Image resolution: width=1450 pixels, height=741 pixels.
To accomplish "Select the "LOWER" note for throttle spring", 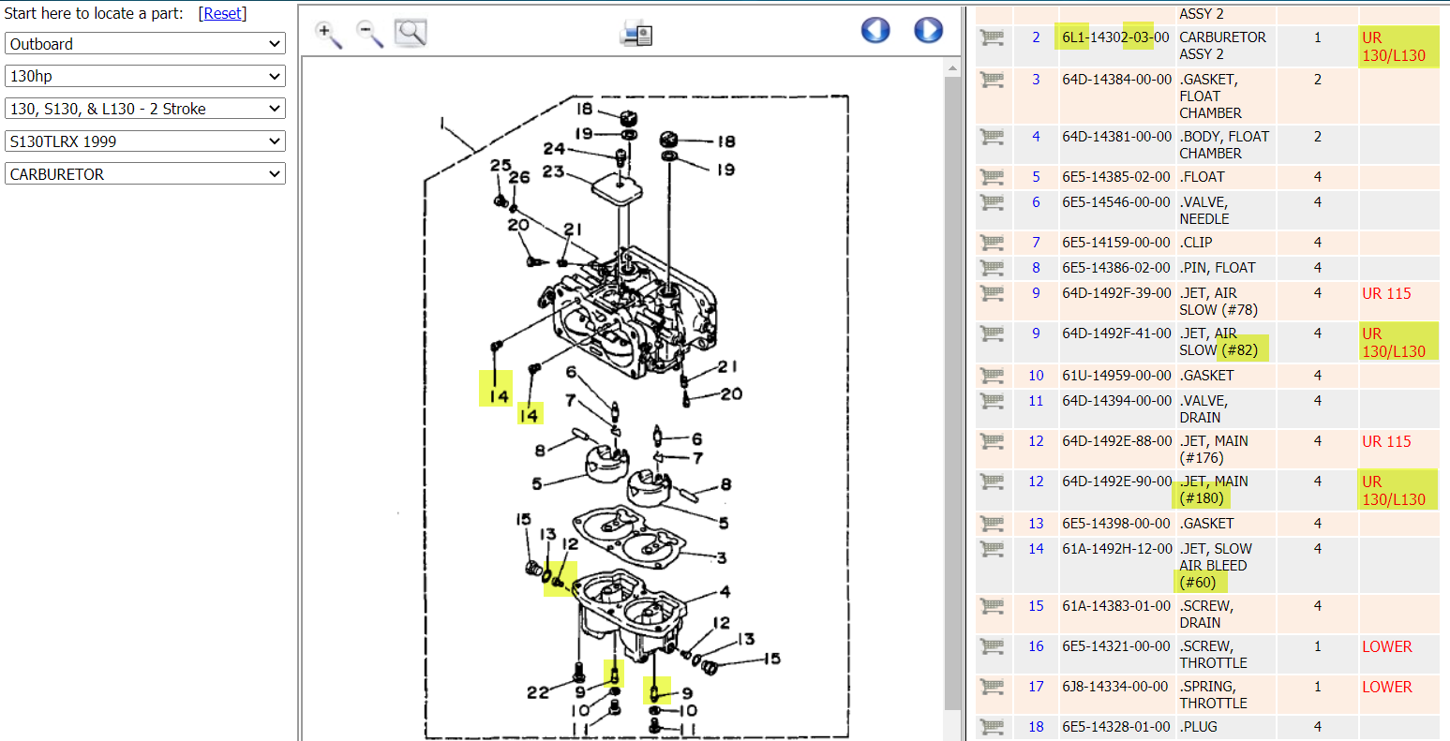I will [x=1386, y=687].
